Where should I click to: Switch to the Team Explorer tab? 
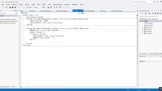pyautogui.click(x=154, y=53)
